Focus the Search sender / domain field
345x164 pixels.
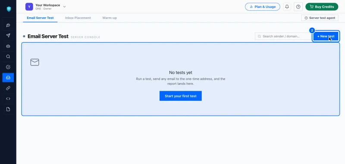click(x=283, y=36)
